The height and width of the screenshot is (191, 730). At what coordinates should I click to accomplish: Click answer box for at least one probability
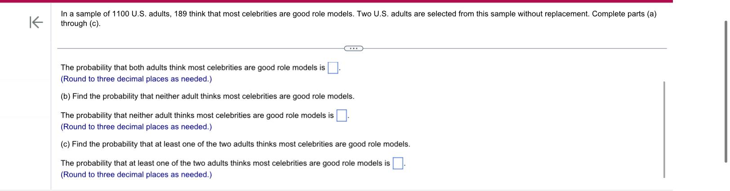click(398, 164)
